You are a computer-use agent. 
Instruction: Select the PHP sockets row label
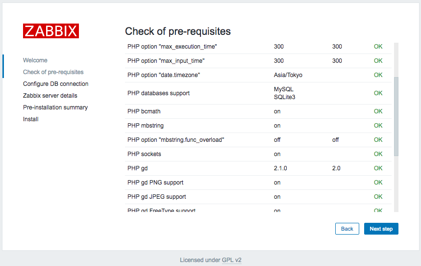[x=144, y=154]
